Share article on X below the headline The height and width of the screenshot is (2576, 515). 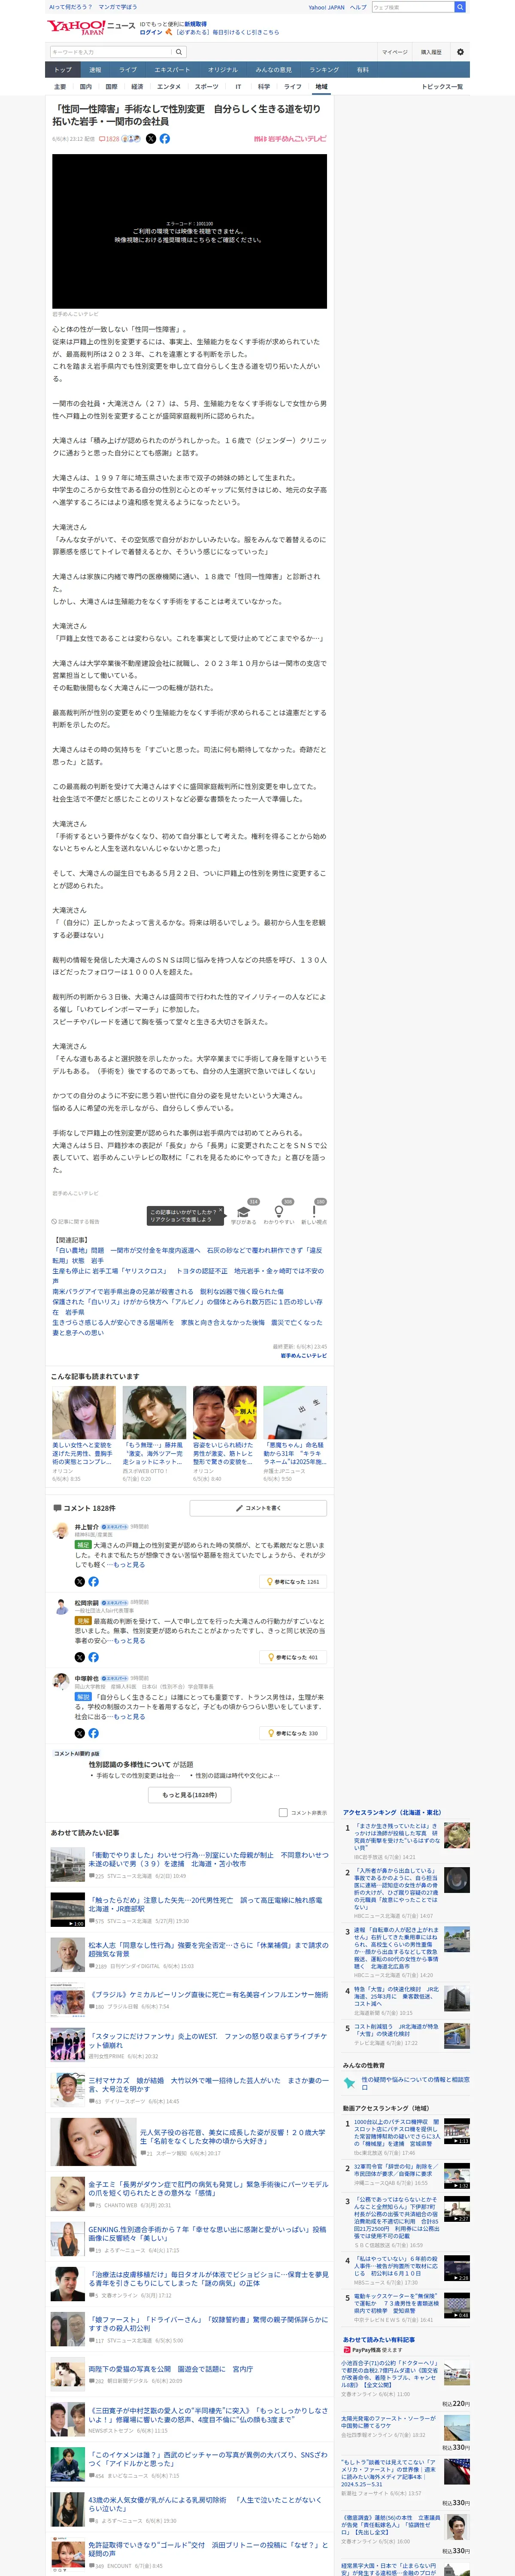click(x=151, y=139)
